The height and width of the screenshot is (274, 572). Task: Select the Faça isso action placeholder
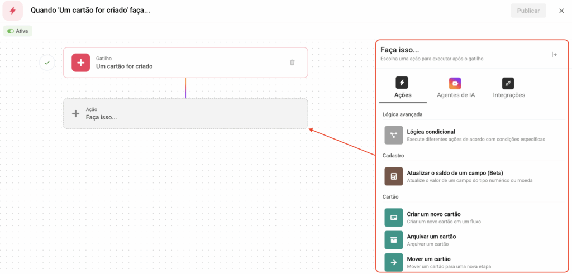coord(185,114)
